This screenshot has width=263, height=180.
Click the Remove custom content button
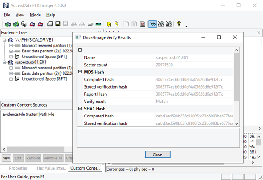[33, 158]
